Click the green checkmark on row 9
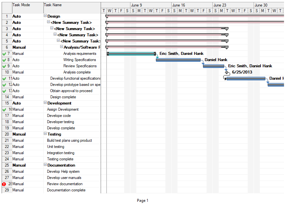Image resolution: width=285 pixels, height=210 pixels. pyautogui.click(x=4, y=66)
